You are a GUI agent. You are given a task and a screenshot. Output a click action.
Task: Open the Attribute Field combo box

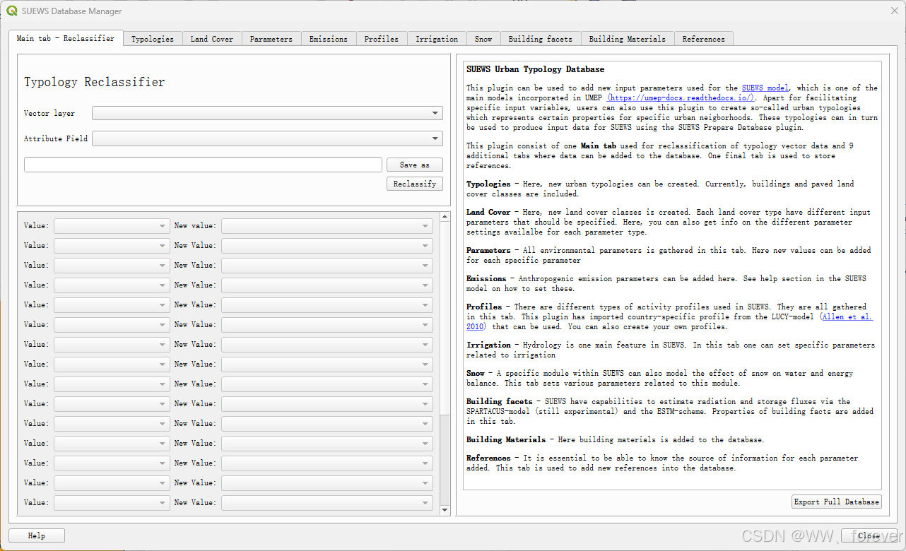click(x=267, y=138)
